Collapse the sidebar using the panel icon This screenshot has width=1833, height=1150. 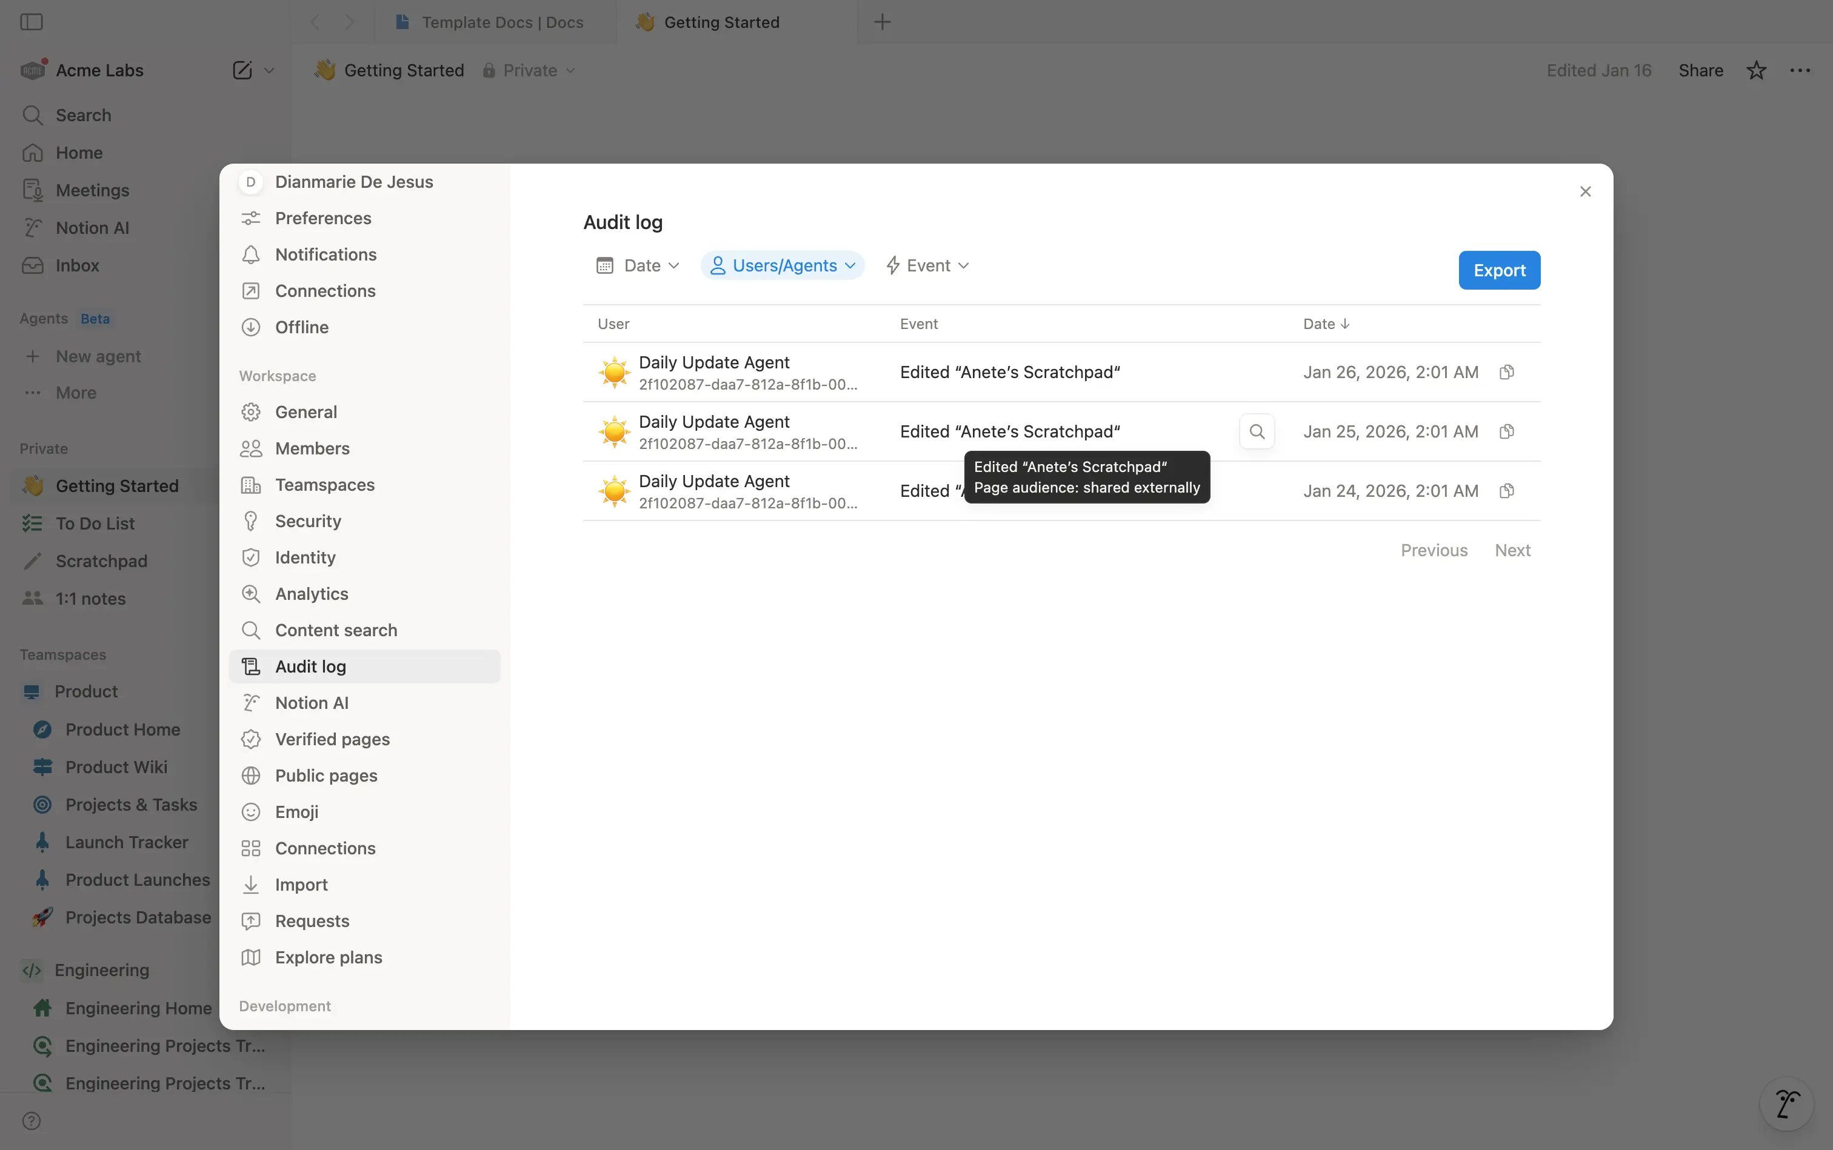coord(30,22)
